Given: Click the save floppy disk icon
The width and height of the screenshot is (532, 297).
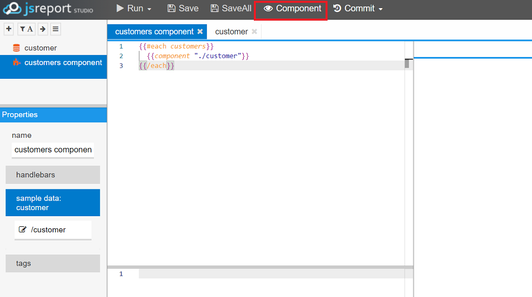Looking at the screenshot, I should pos(171,9).
